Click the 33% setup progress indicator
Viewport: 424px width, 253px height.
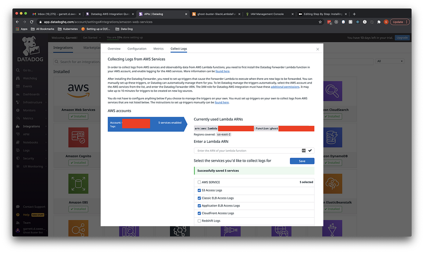click(x=124, y=37)
